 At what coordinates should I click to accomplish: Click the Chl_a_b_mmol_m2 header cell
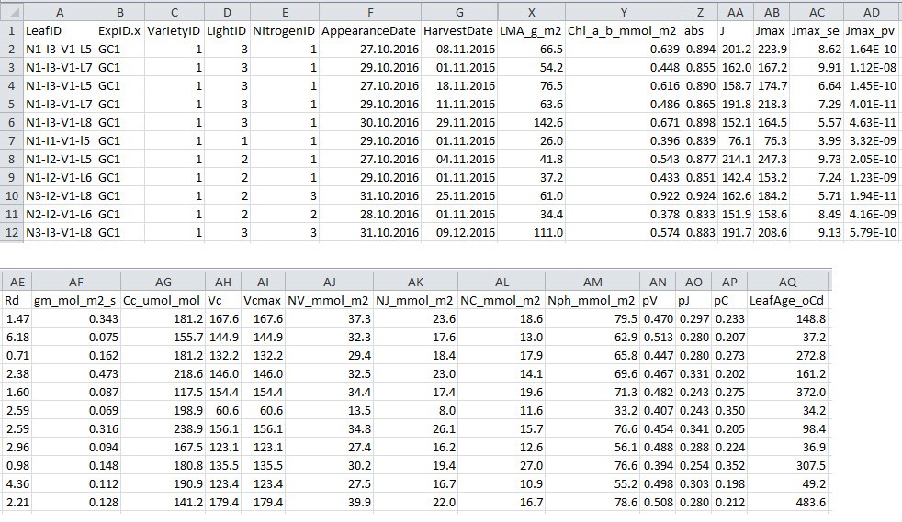point(622,31)
